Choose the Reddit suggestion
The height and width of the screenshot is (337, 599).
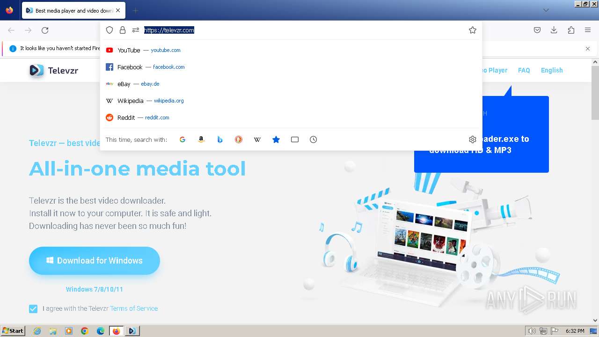click(291, 117)
